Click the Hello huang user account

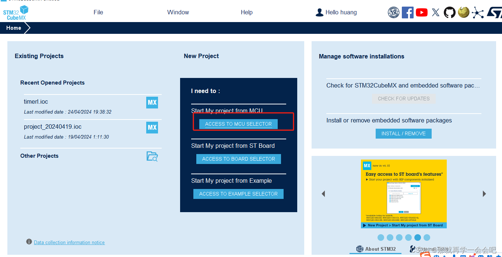pos(341,12)
